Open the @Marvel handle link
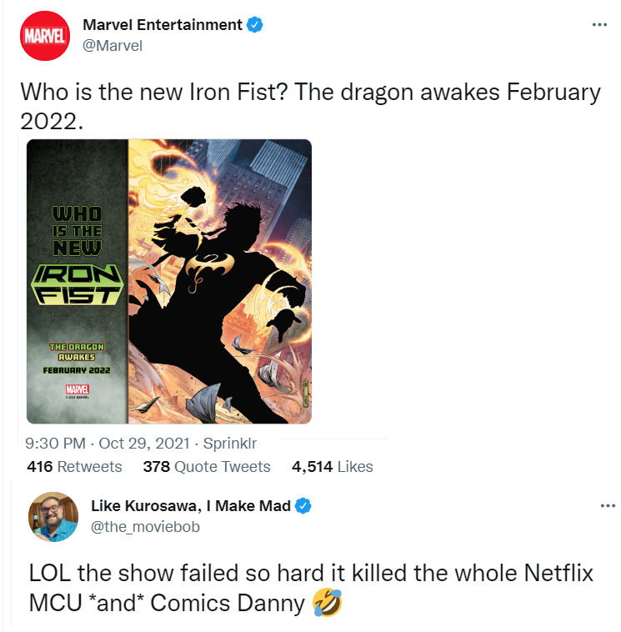 coord(113,46)
